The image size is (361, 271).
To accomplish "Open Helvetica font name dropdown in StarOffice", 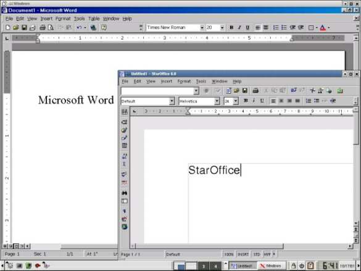I will [217, 101].
